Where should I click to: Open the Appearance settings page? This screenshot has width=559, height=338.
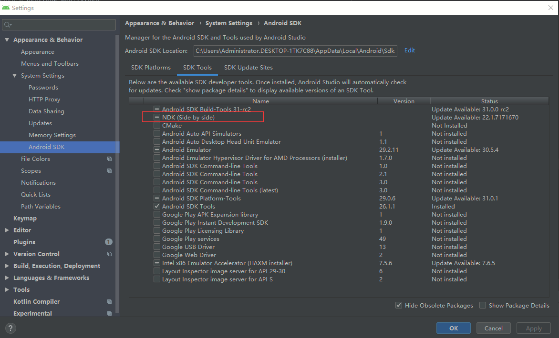pyautogui.click(x=37, y=51)
